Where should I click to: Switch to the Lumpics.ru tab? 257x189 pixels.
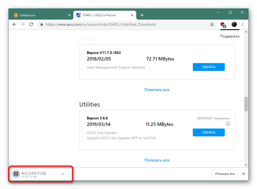(41, 15)
